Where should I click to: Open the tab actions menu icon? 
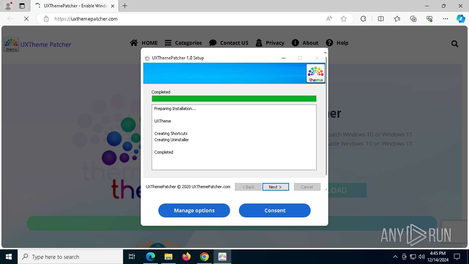point(22,6)
